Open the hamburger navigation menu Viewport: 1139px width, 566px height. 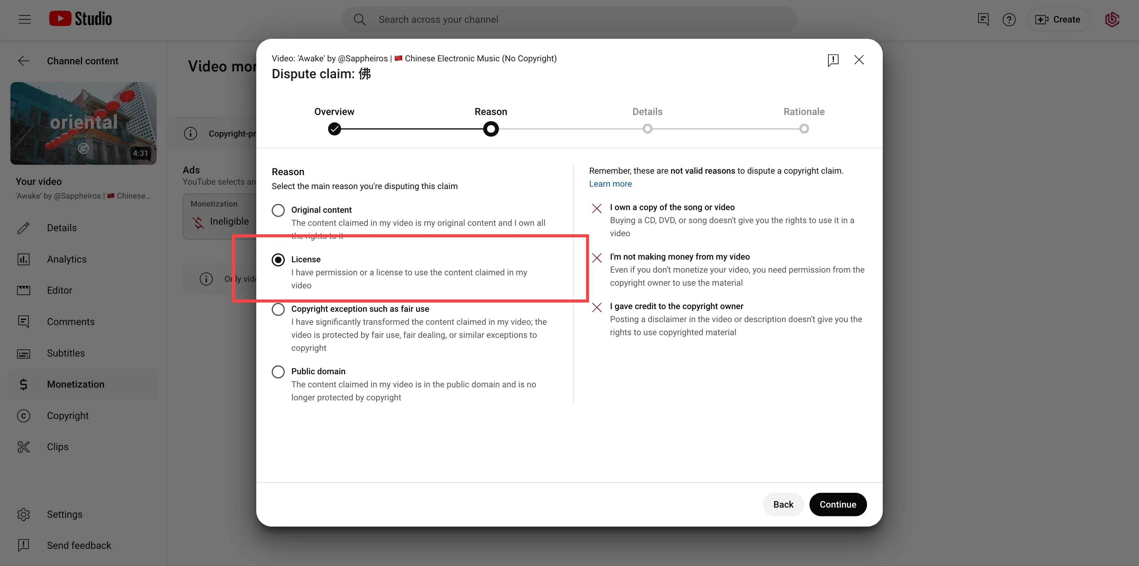click(x=25, y=20)
